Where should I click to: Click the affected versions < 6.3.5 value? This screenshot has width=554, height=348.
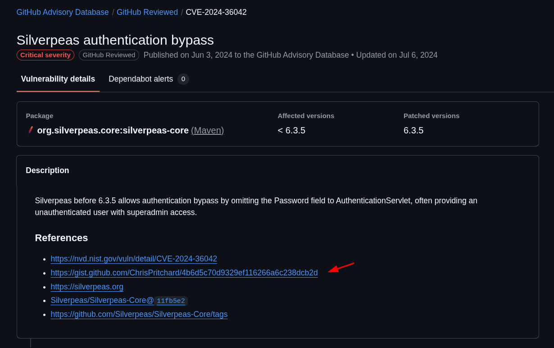(291, 130)
